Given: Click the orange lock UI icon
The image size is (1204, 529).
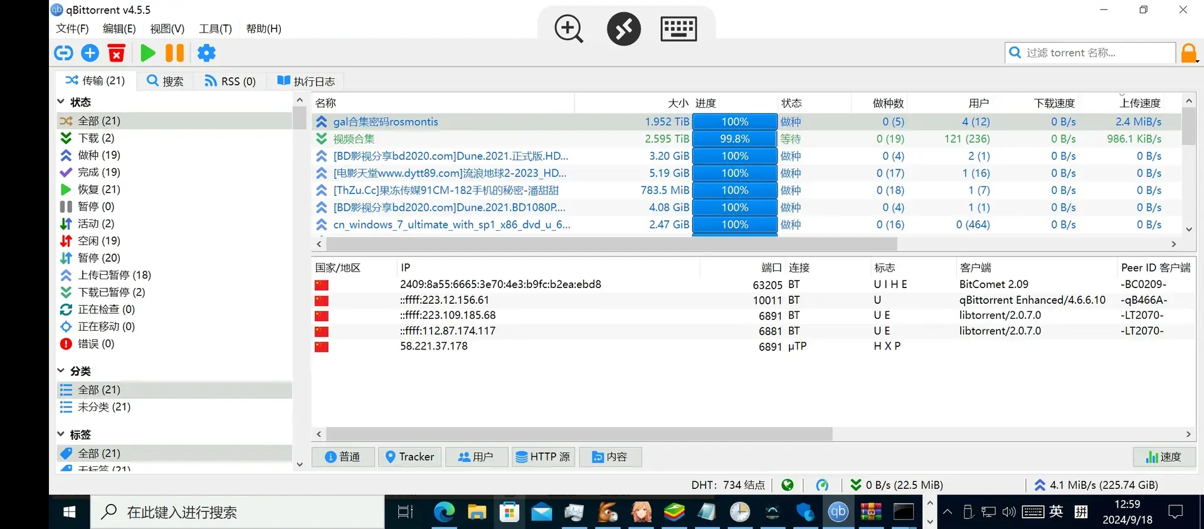Looking at the screenshot, I should [1188, 53].
